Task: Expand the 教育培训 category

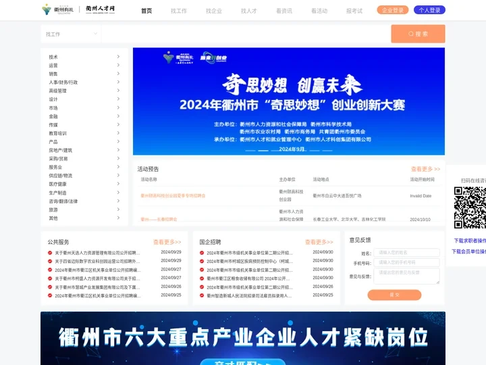Action: [x=84, y=133]
